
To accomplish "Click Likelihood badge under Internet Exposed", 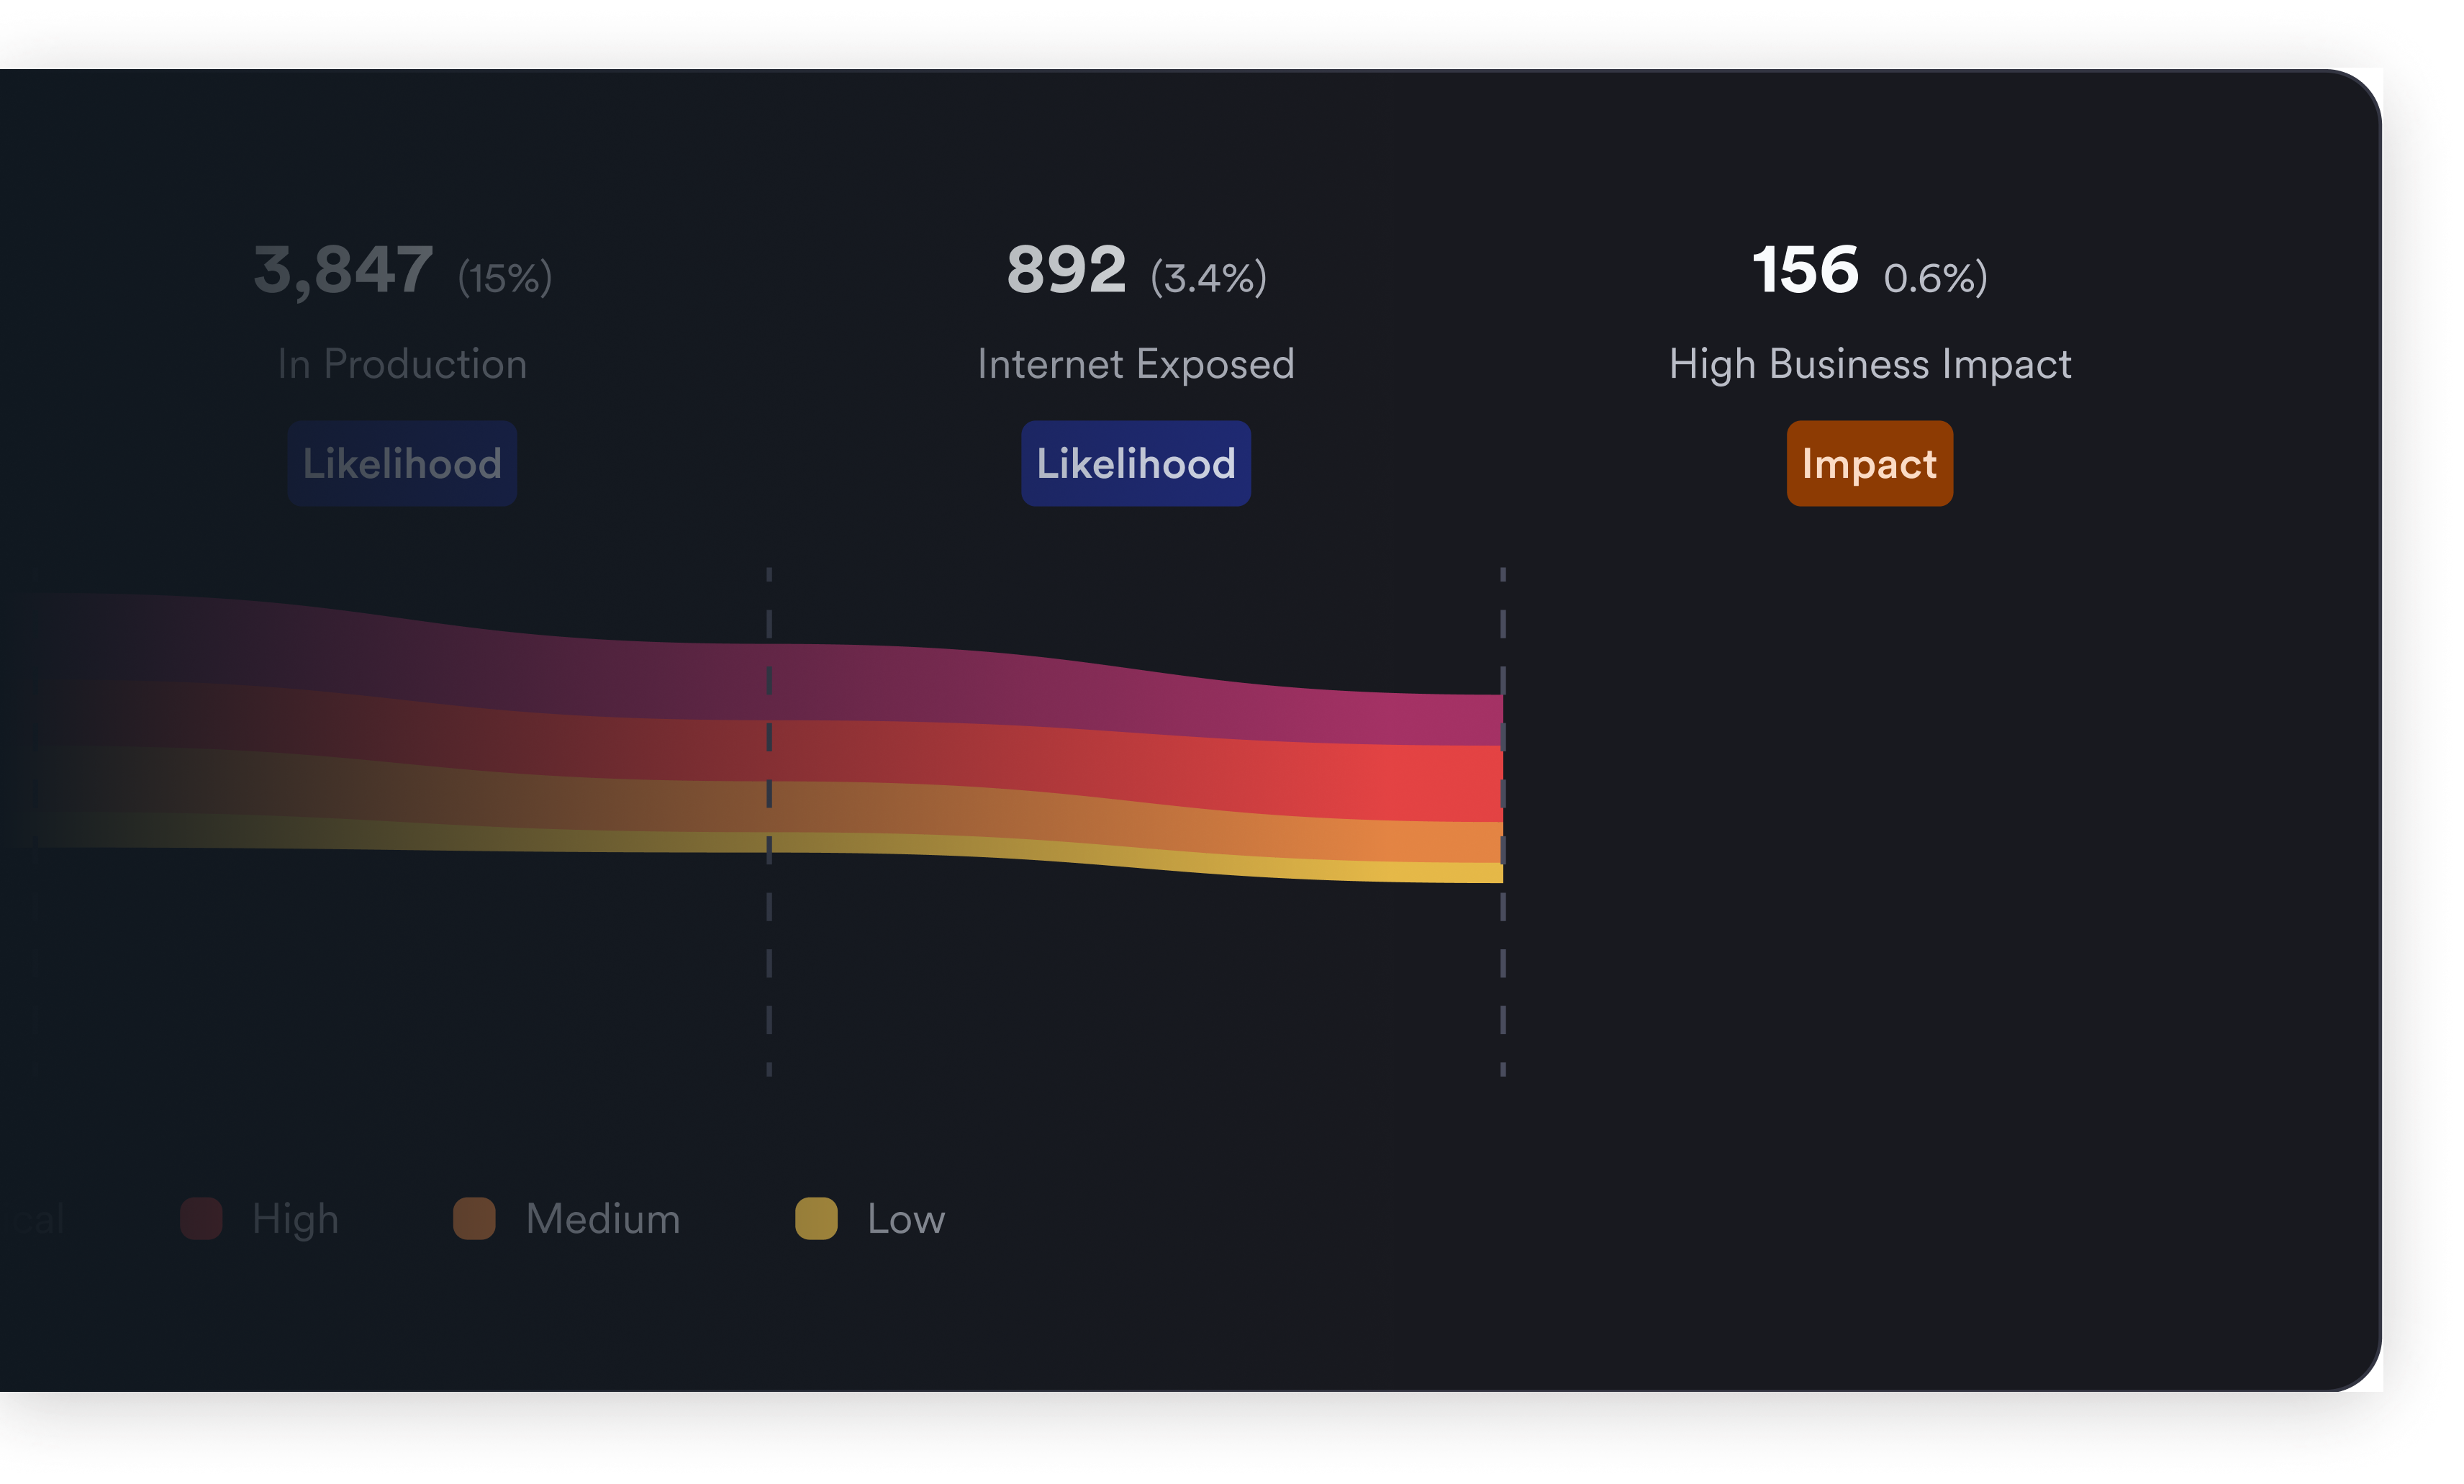I will click(x=1136, y=463).
